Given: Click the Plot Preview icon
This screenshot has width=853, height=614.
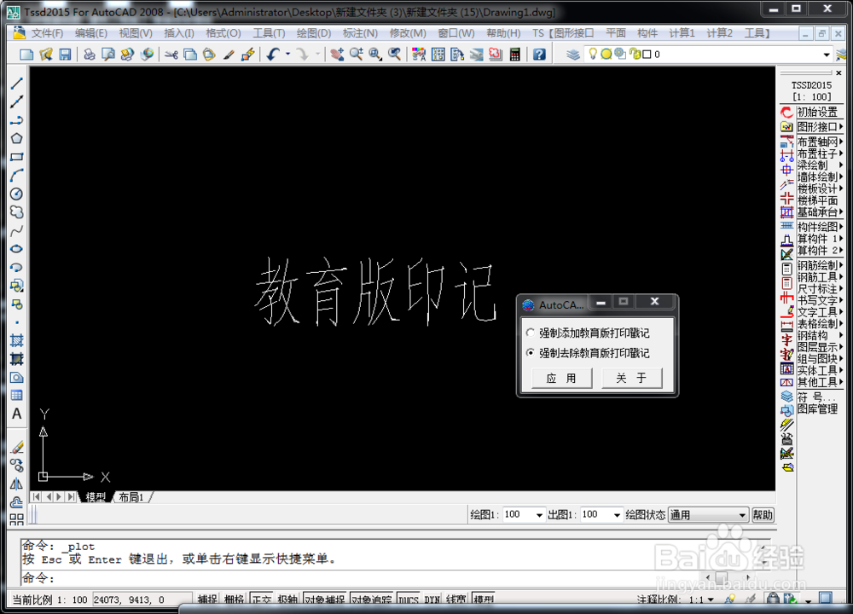Looking at the screenshot, I should (108, 55).
